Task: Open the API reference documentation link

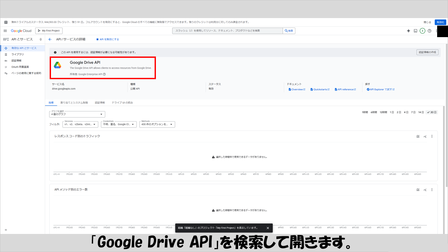Action: (345, 89)
